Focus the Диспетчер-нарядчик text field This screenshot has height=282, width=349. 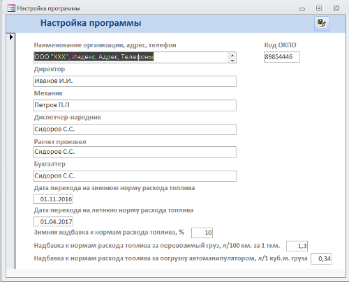point(135,130)
